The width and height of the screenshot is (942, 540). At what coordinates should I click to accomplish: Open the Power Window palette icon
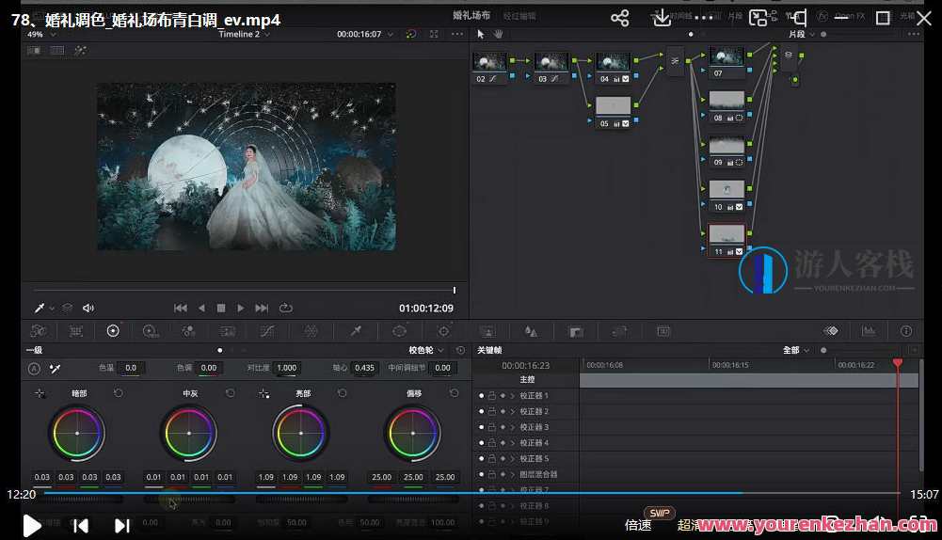pos(400,331)
